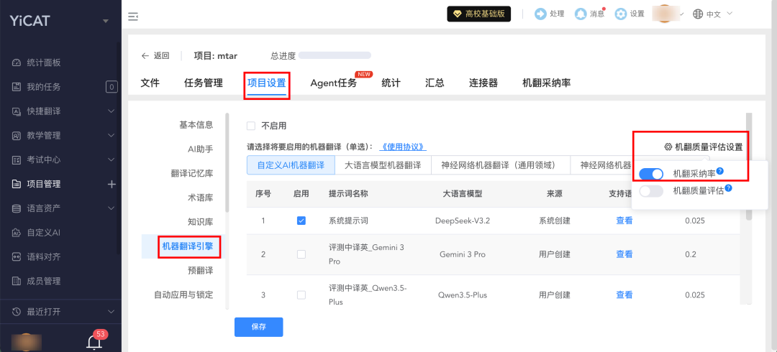Click 查看 for Gemini 3 Pro row
The image size is (777, 352).
[624, 254]
